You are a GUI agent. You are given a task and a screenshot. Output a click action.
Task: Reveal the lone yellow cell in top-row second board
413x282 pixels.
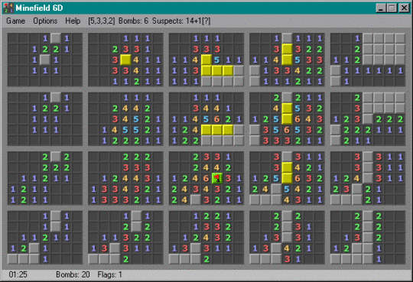[x=125, y=60]
